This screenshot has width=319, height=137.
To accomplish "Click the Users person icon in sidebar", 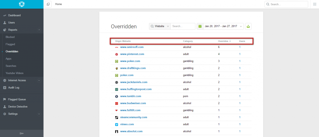I will point(5,23).
